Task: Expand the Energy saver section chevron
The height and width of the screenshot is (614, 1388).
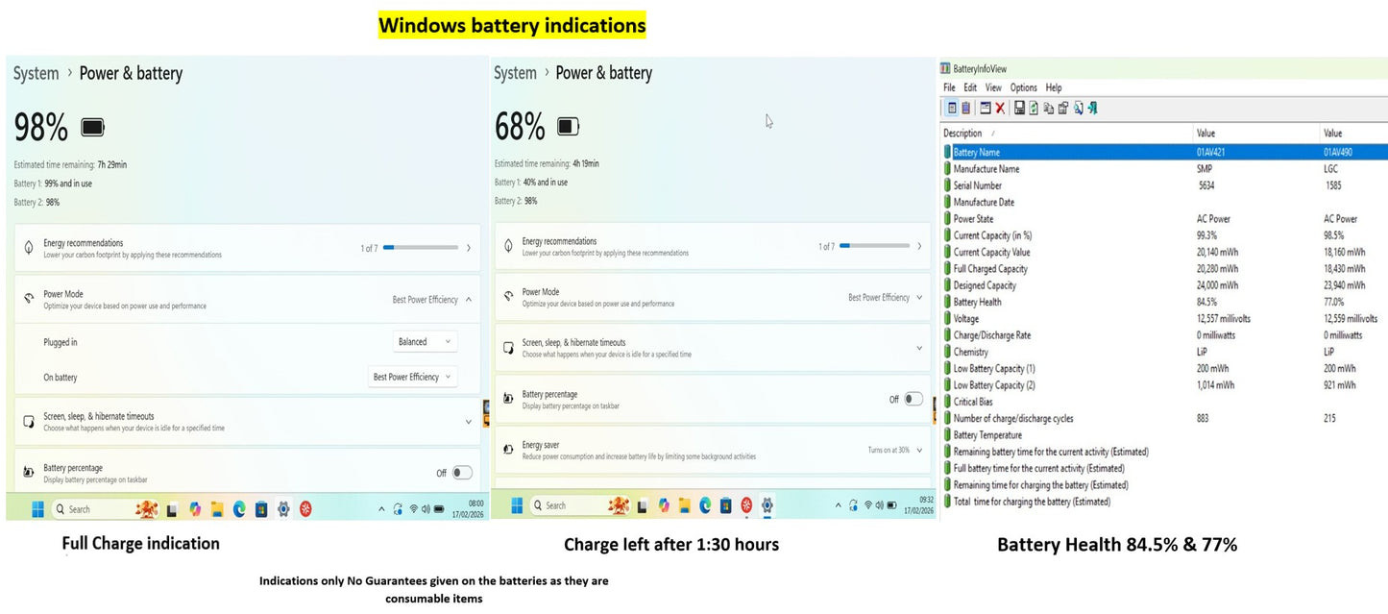Action: (x=919, y=451)
